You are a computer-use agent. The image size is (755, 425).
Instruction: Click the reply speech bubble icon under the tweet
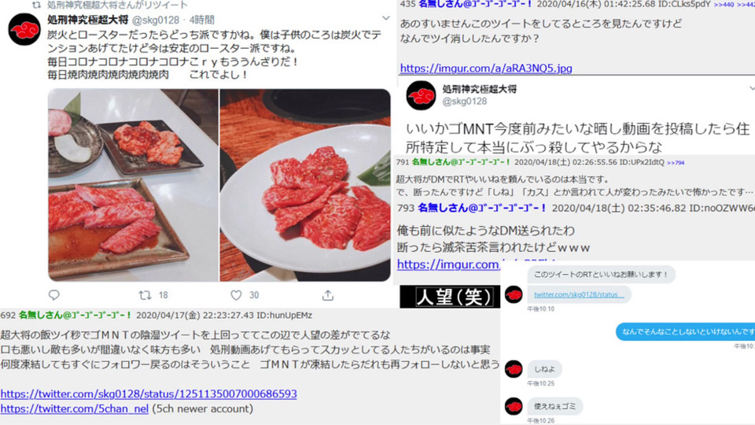54,294
